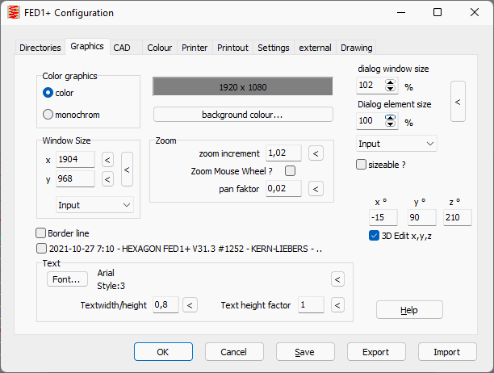Toggle the Border line checkbox

click(42, 233)
